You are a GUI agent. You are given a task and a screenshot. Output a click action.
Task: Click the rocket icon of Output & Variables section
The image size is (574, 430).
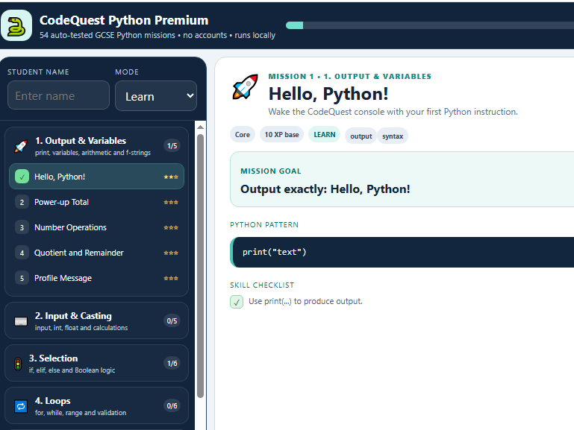21,146
